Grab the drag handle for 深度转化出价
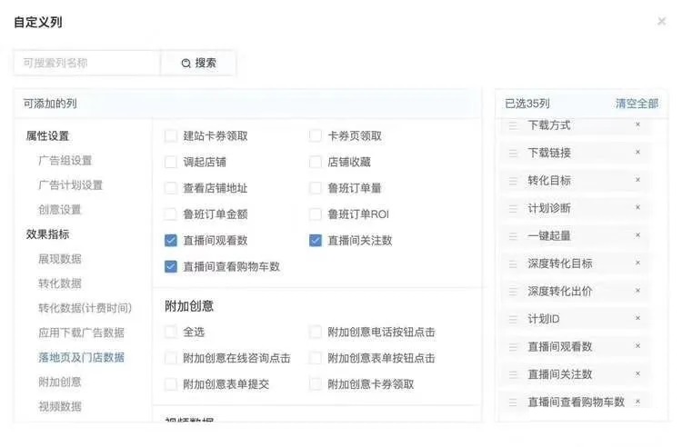The width and height of the screenshot is (682, 447). 513,292
